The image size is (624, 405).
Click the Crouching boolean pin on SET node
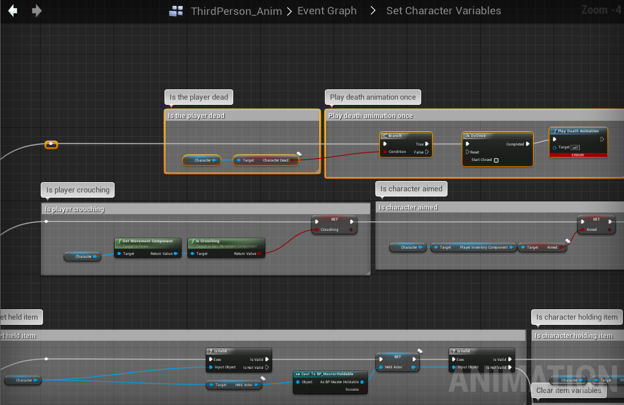[316, 230]
